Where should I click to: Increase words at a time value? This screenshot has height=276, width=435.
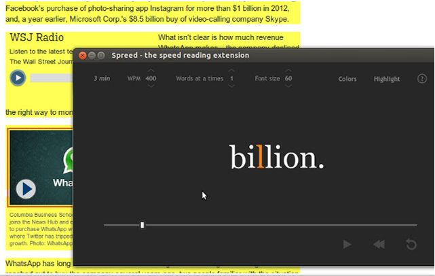coord(231,71)
